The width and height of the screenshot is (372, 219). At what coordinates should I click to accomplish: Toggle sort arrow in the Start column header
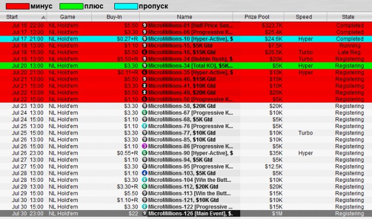44,17
